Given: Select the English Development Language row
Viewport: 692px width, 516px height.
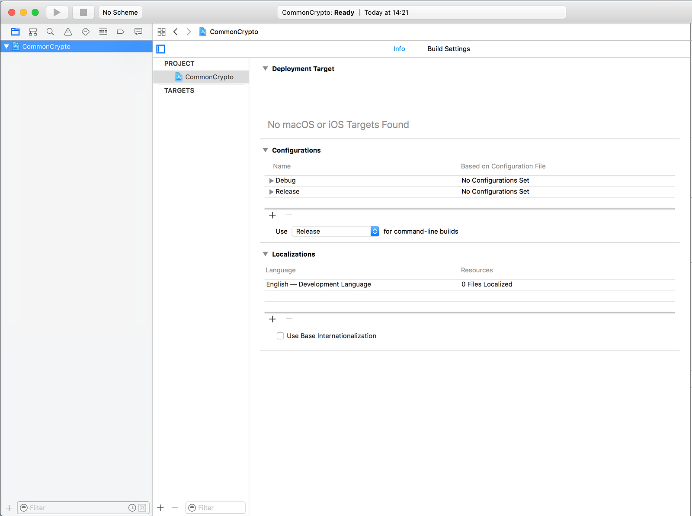Looking at the screenshot, I should pyautogui.click(x=470, y=284).
